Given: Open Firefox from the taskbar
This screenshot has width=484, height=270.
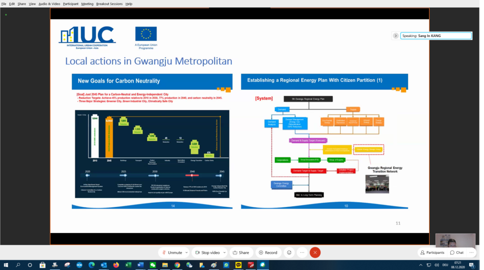Looking at the screenshot, I should [x=116, y=265].
